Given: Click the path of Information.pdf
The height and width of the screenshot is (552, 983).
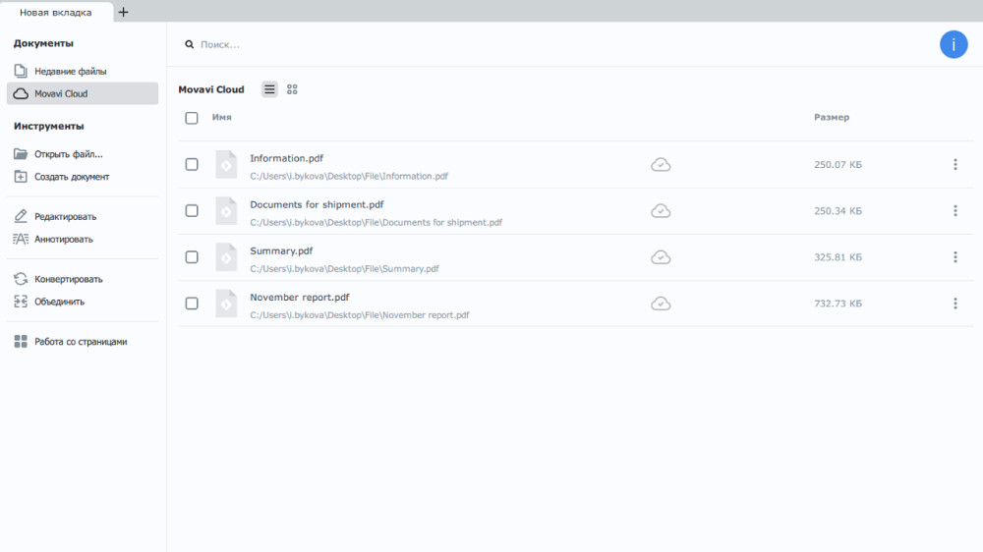Looking at the screenshot, I should (349, 176).
